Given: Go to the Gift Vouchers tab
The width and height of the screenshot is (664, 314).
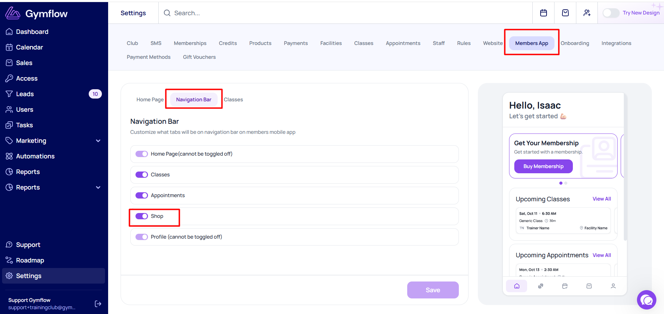Looking at the screenshot, I should tap(199, 57).
